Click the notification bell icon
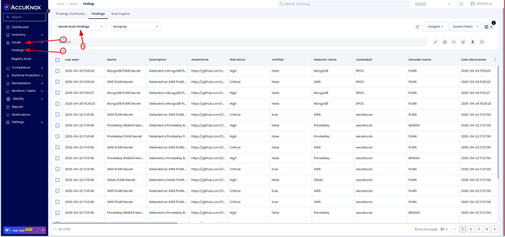Viewport: 505px width, 237px height. (x=461, y=4)
